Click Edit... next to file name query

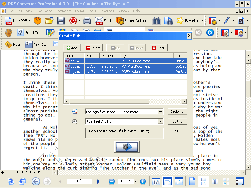coord(177,131)
